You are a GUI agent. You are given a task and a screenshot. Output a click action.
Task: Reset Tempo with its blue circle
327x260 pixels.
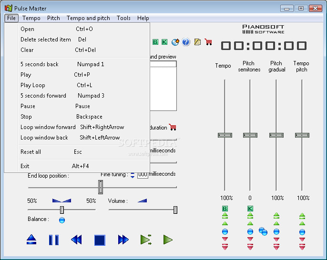pyautogui.click(x=225, y=231)
